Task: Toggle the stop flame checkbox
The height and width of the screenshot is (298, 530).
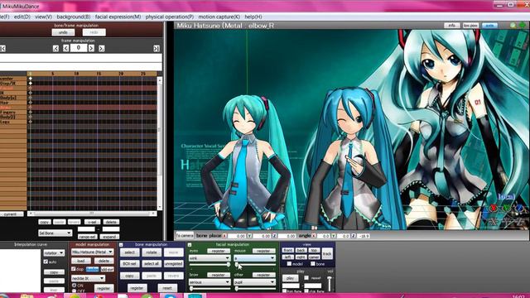Action: click(x=306, y=291)
